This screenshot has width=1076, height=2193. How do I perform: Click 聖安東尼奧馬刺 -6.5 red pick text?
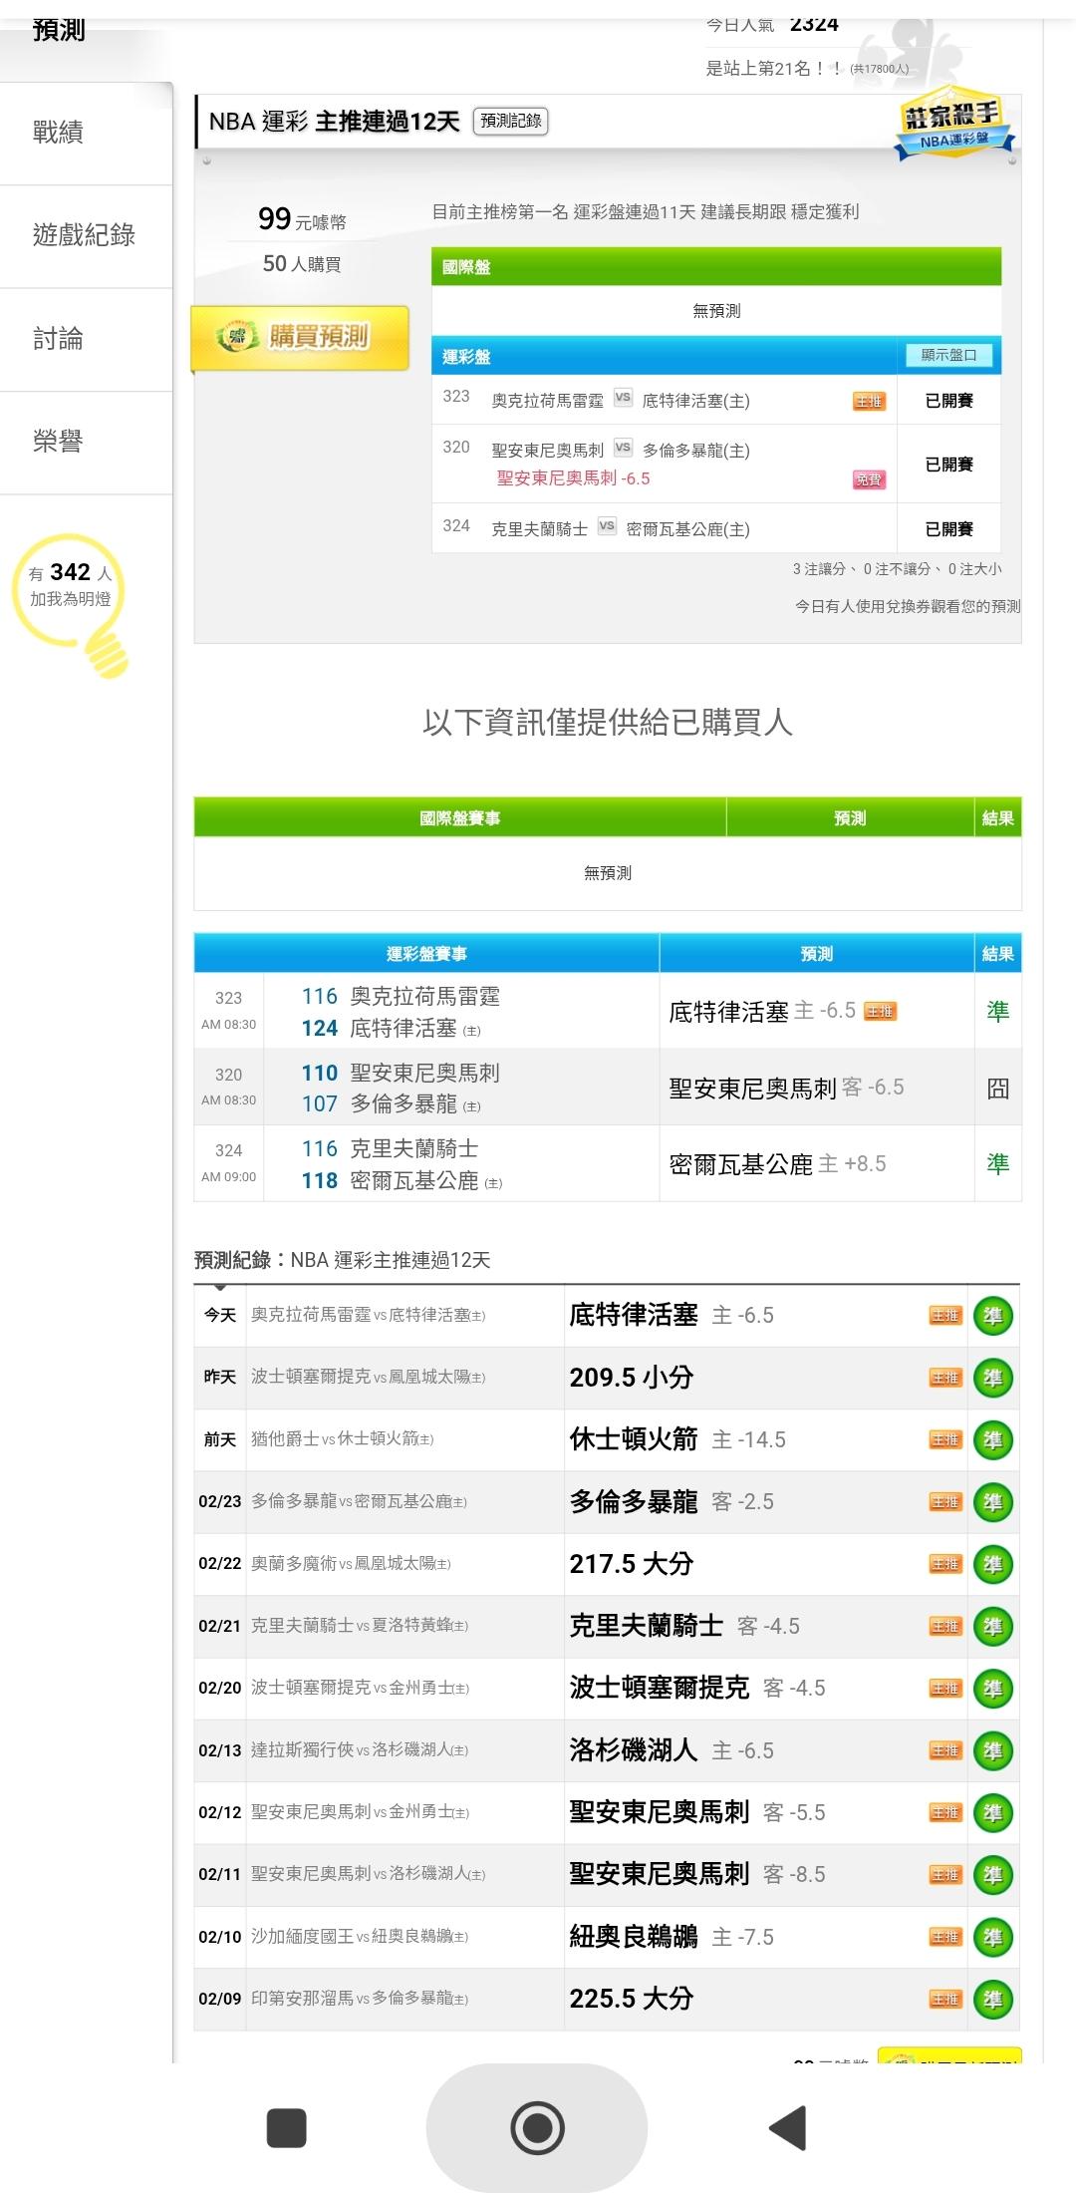573,478
